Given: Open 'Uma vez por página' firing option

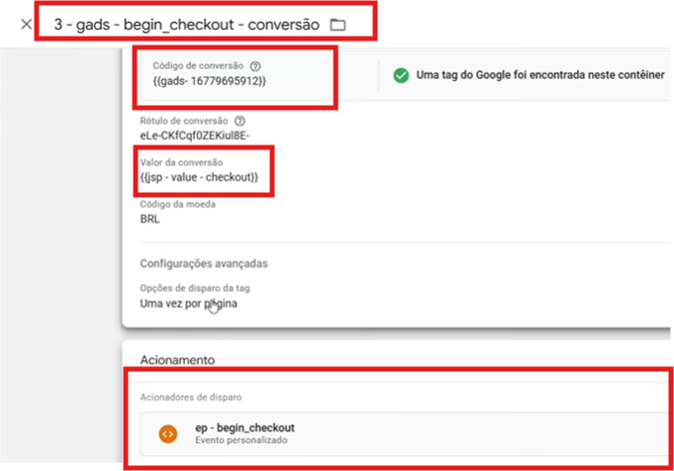Looking at the screenshot, I should tap(189, 304).
